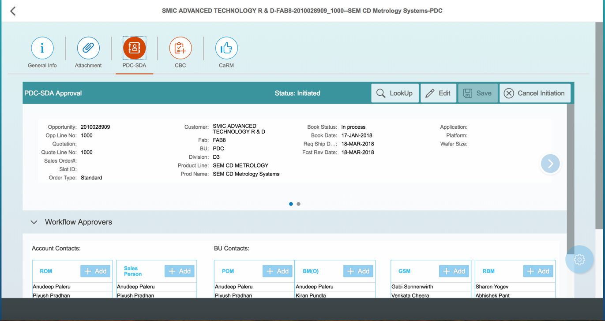
Task: Click the Edit button
Action: pyautogui.click(x=438, y=93)
